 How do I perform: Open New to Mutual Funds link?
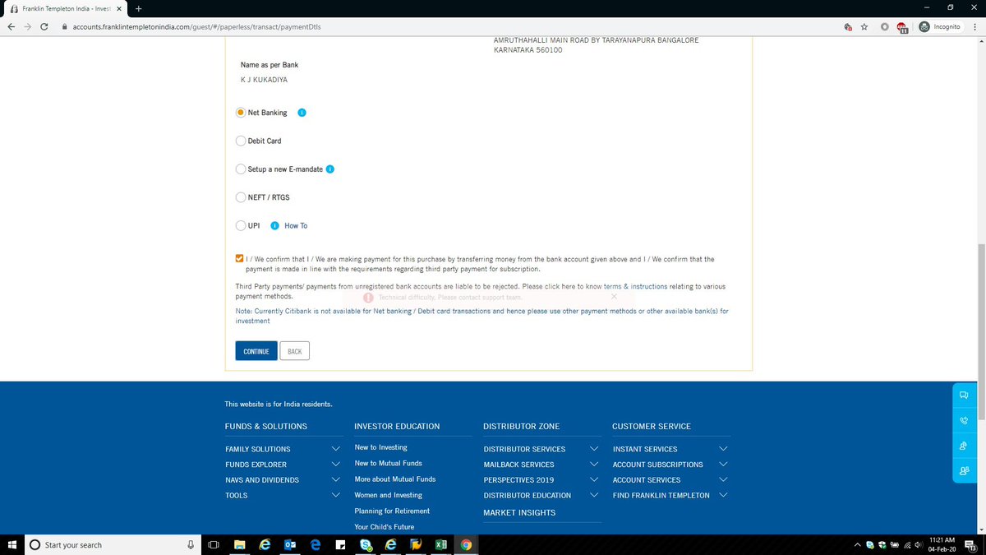click(388, 463)
